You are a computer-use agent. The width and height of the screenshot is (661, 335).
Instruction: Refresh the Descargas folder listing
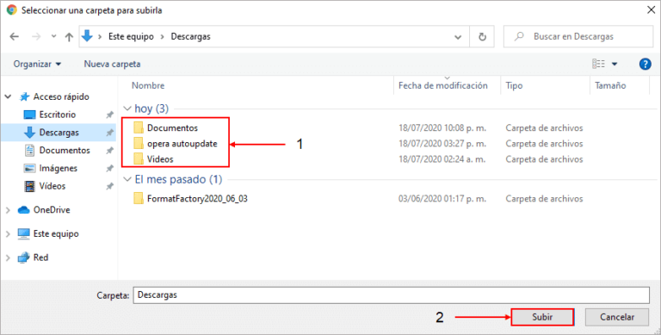(x=482, y=37)
